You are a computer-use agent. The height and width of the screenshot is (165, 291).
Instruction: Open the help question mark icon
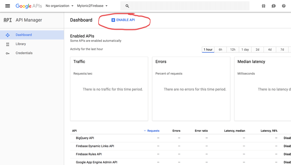284,6
